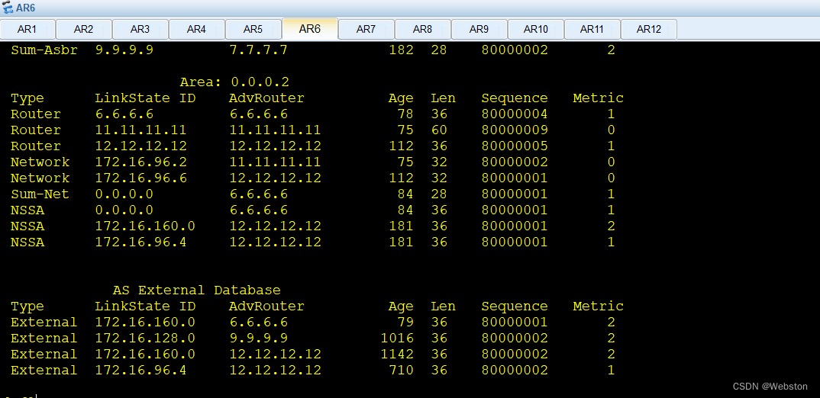
Task: Click NSSA row LinkState ID 172.16.160.0
Action: (x=145, y=226)
